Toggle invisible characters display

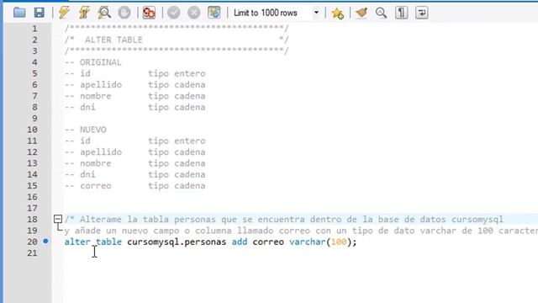(401, 13)
